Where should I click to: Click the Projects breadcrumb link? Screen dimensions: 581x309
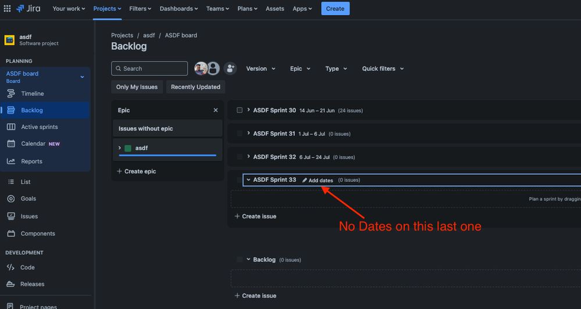[x=122, y=35]
